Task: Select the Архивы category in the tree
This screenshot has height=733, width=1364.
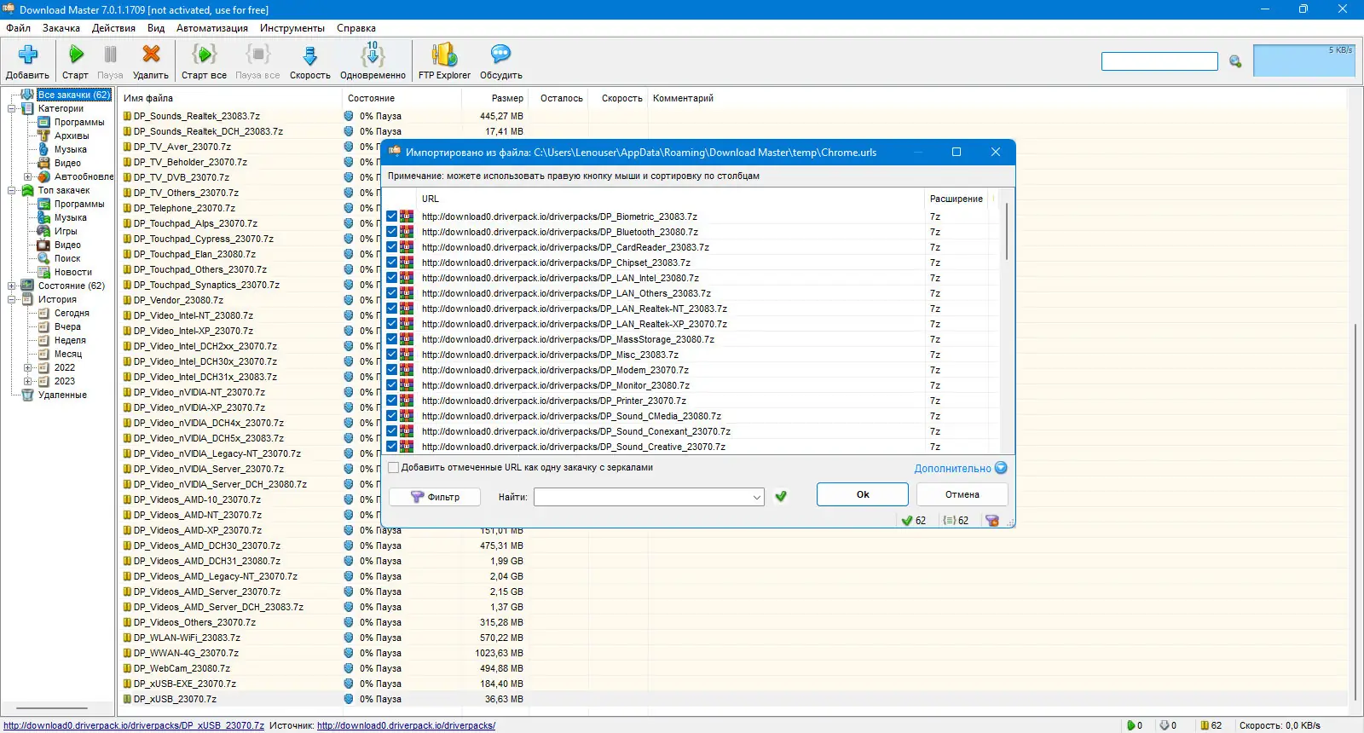Action: (72, 136)
